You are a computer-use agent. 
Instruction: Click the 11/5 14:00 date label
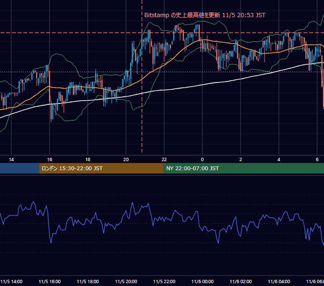point(11,281)
